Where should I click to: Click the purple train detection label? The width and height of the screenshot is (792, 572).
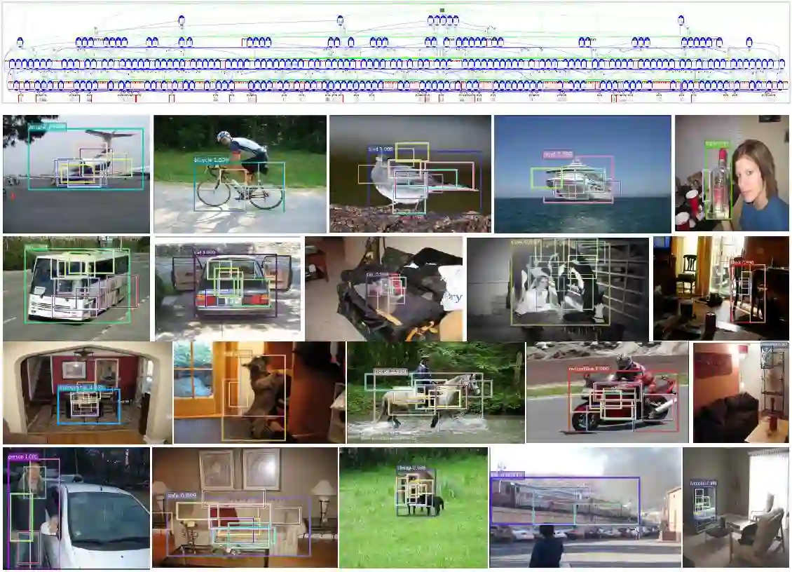tap(507, 475)
